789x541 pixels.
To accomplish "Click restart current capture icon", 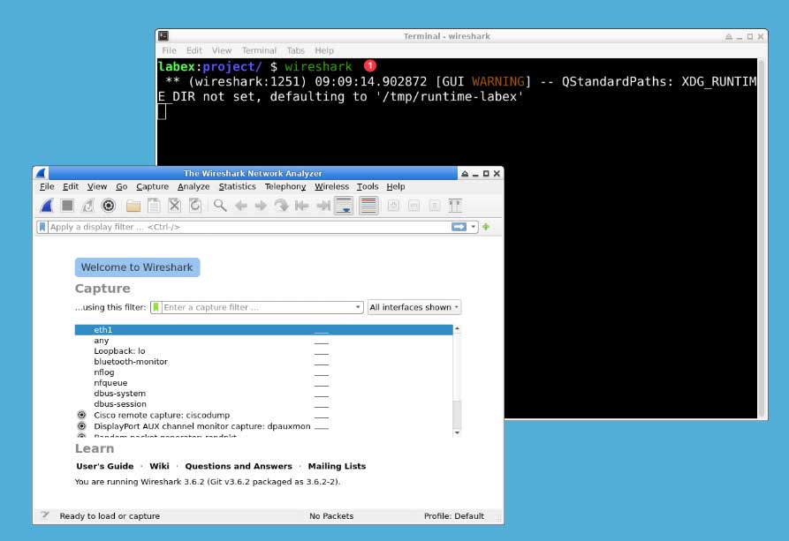I will [88, 206].
